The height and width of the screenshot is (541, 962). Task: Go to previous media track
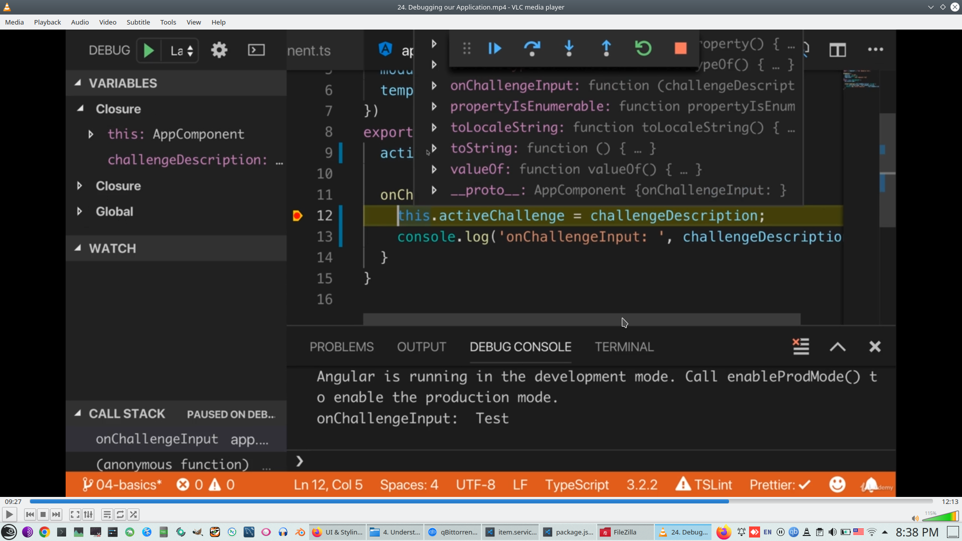(30, 514)
